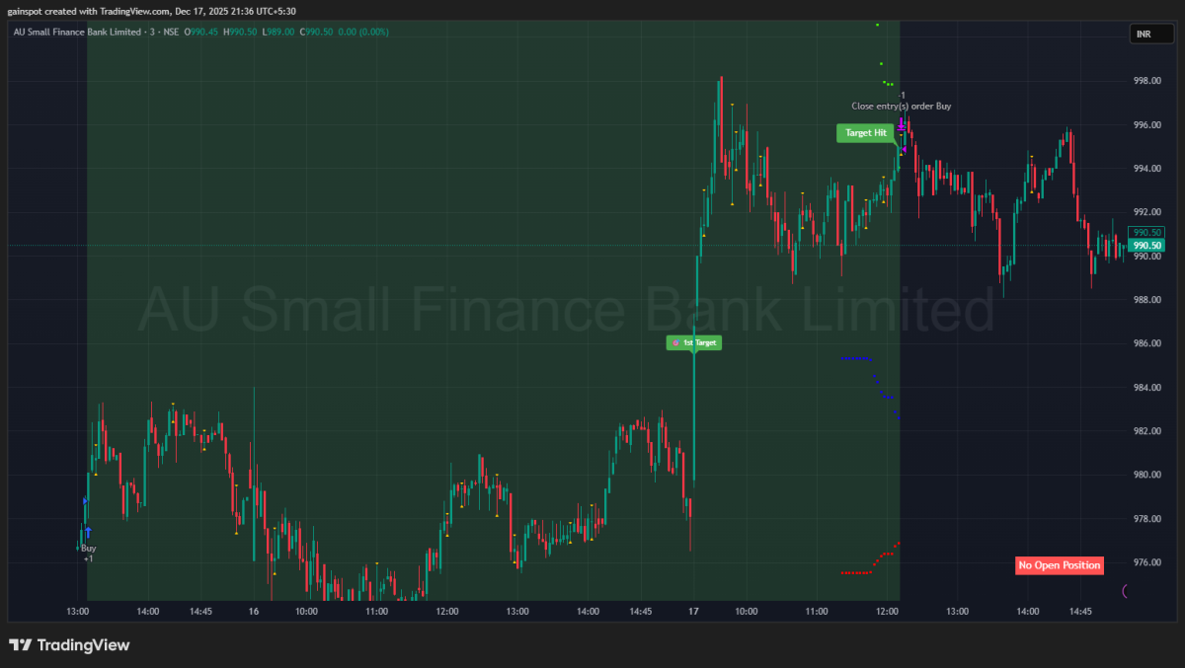Click the outlined 990.50 price box
Image resolution: width=1185 pixels, height=668 pixels.
point(1147,233)
